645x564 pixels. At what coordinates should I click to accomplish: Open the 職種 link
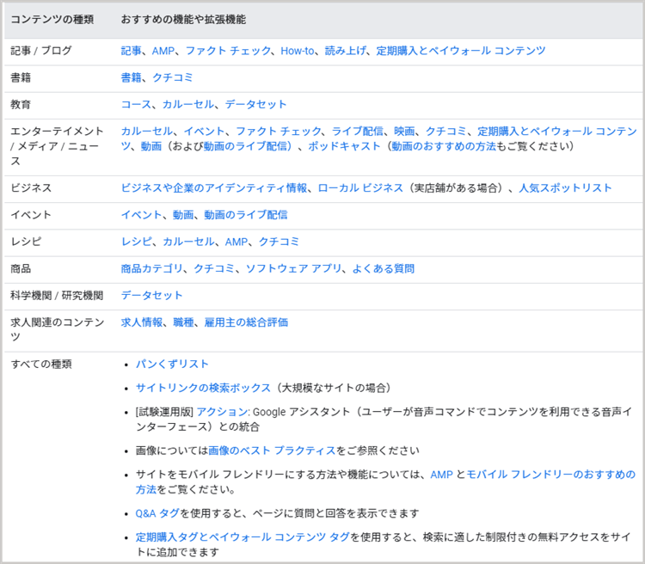(183, 322)
